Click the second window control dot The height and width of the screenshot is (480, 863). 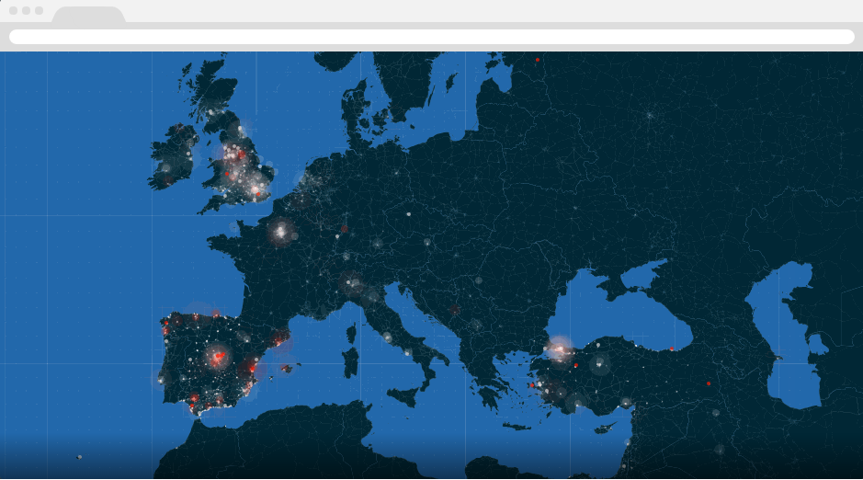(x=26, y=10)
